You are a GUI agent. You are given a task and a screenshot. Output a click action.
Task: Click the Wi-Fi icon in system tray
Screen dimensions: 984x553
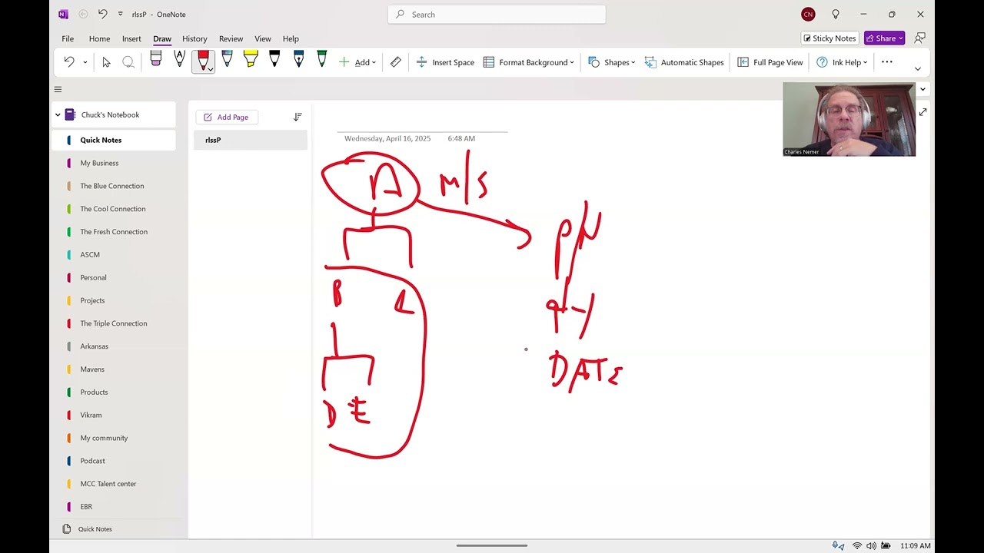[x=857, y=546]
